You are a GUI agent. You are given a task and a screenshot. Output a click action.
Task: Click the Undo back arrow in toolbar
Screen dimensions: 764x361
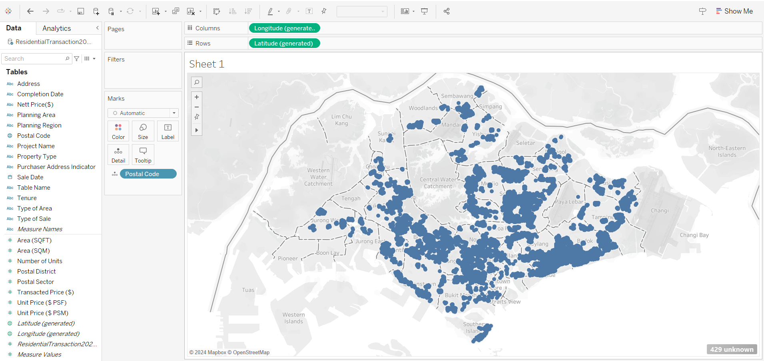[30, 11]
